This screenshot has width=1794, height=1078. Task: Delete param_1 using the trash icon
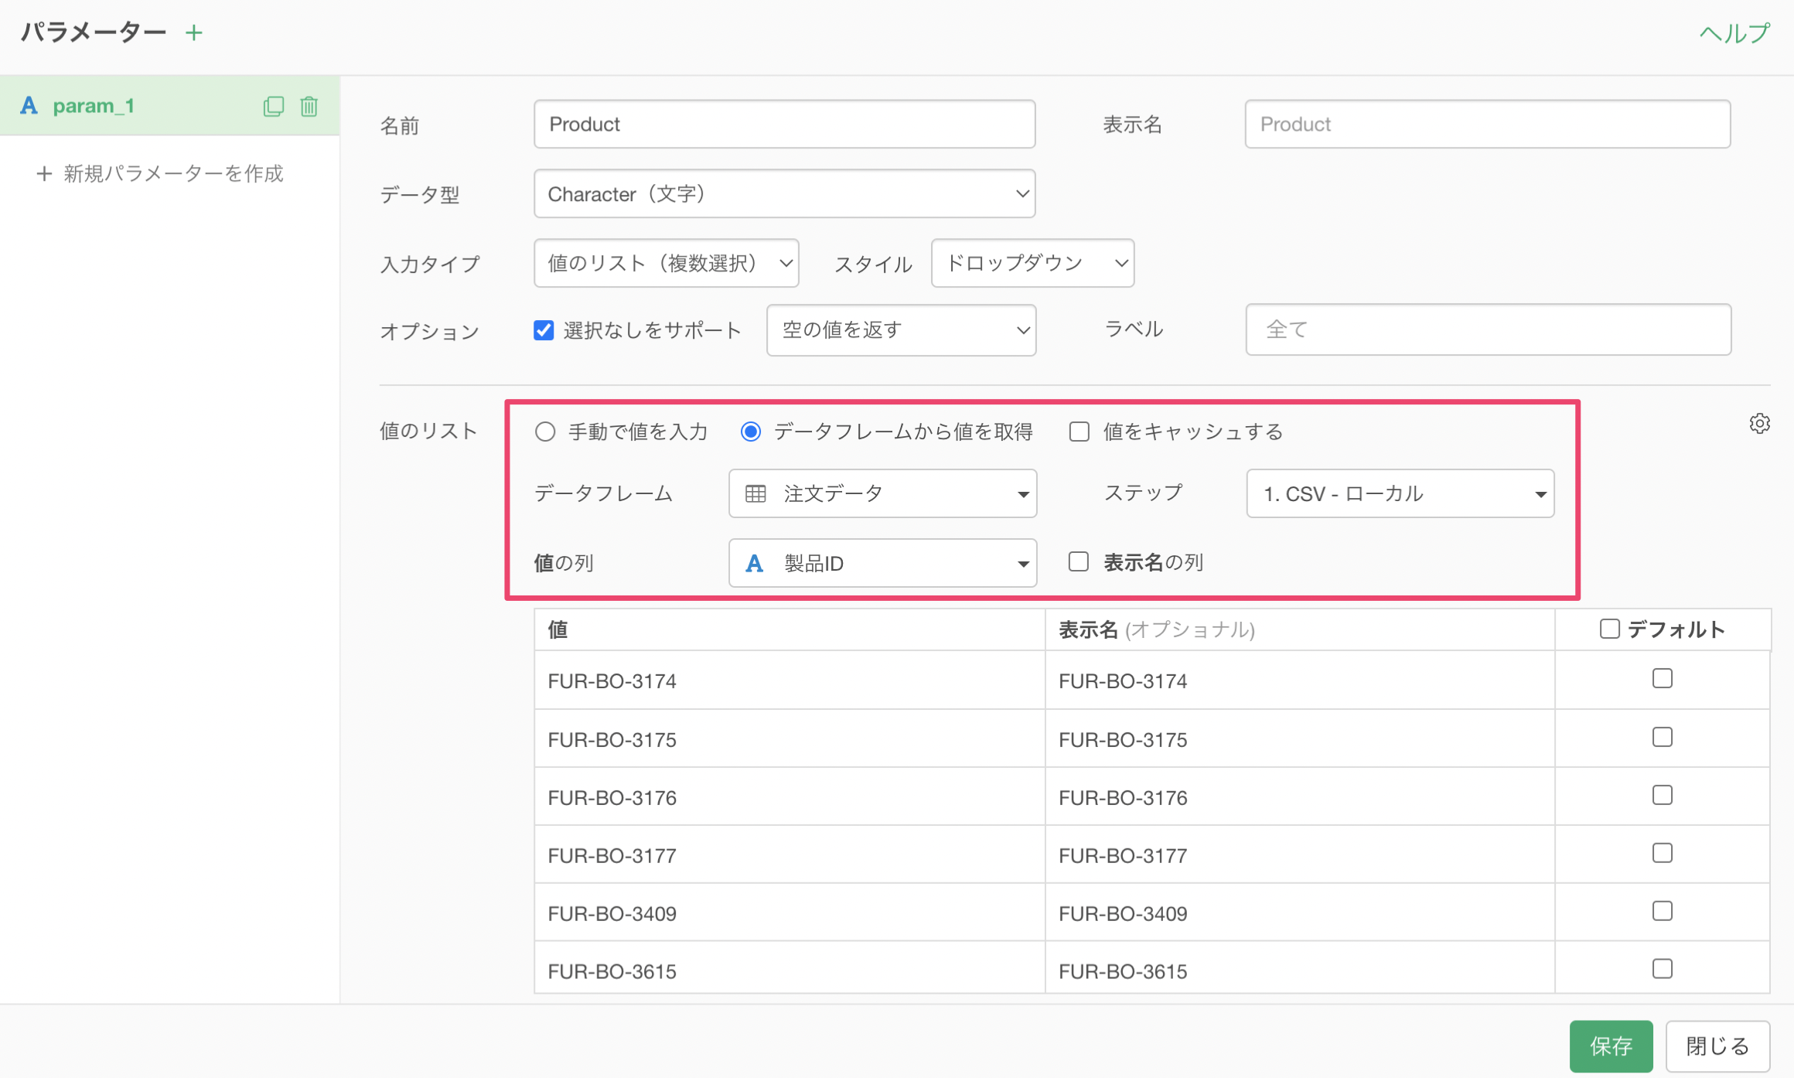(309, 106)
